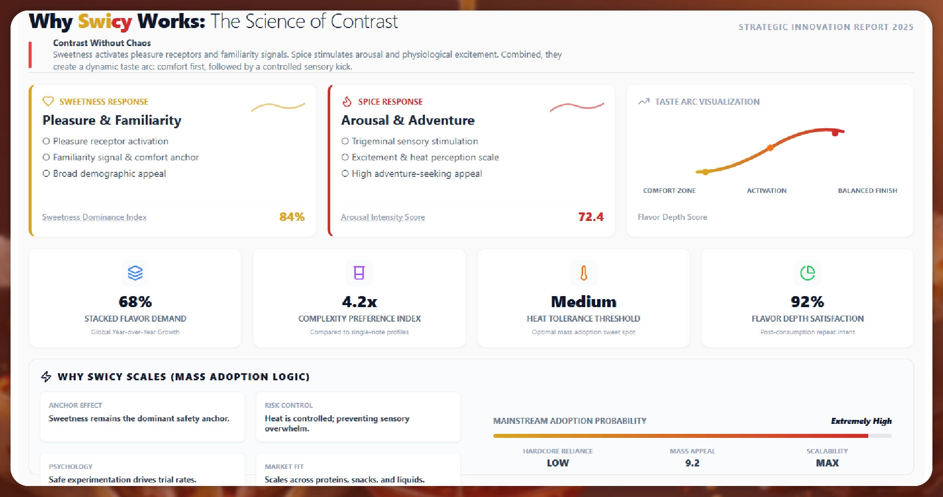Select the Trigeminal sensory stimulation bullet circle
Screen dimensions: 943x497
345,141
